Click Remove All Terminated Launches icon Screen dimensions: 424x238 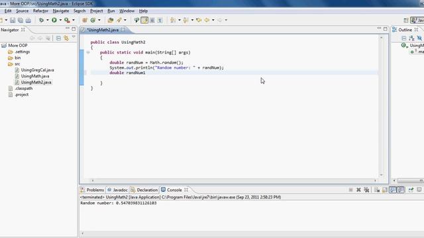click(x=366, y=190)
